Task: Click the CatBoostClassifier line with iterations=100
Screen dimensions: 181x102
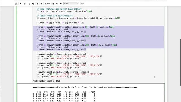Action: pyautogui.click(x=76, y=36)
